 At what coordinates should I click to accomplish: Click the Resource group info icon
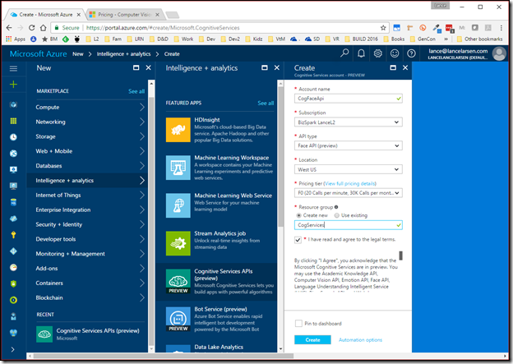coord(336,207)
